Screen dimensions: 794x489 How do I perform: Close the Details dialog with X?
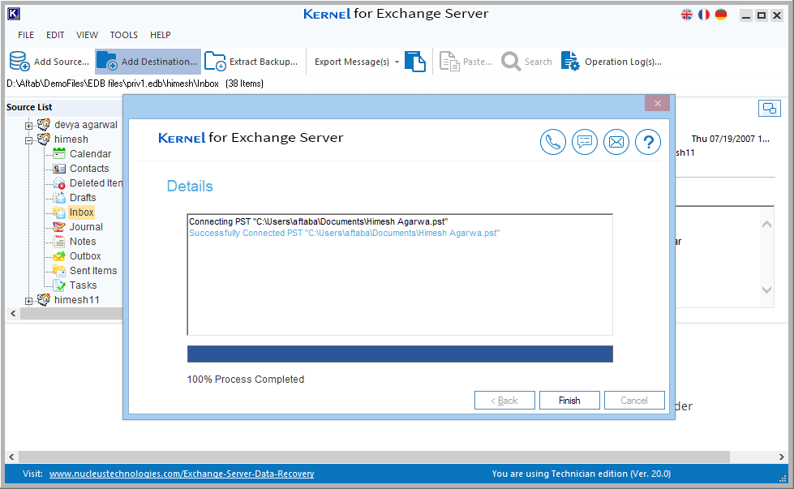click(x=657, y=103)
